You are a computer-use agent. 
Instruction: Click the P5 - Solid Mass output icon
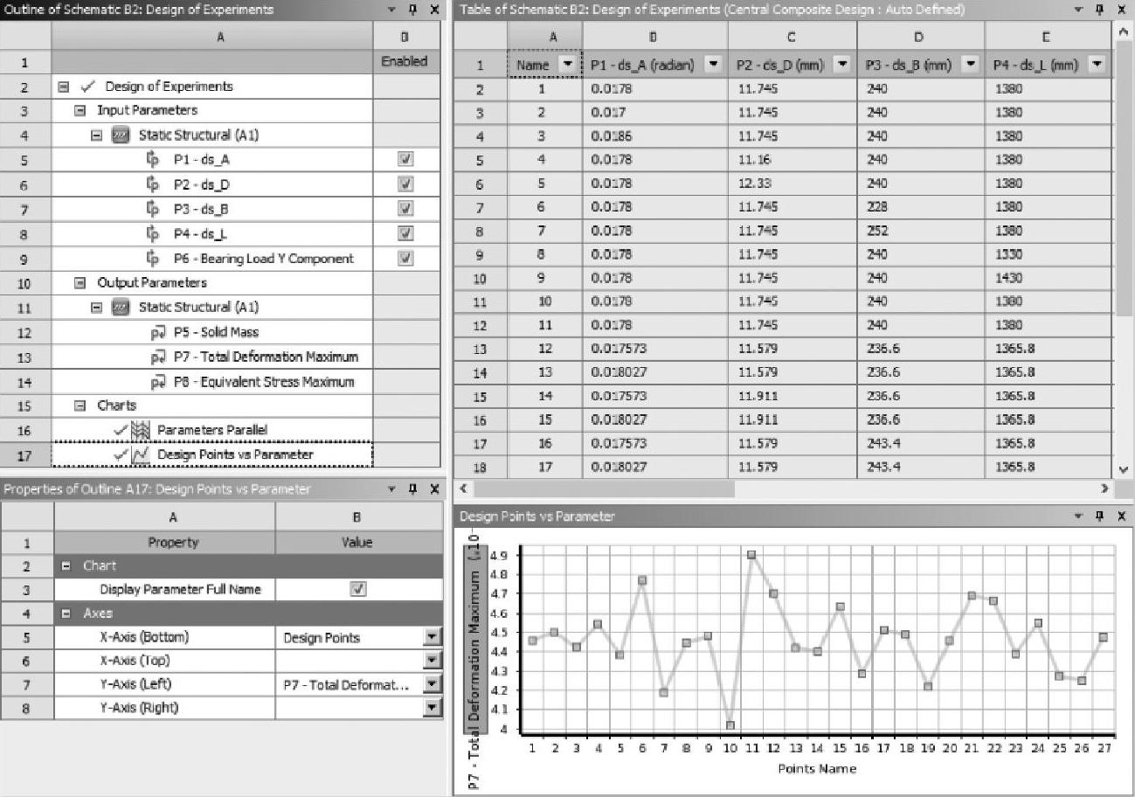(x=158, y=332)
